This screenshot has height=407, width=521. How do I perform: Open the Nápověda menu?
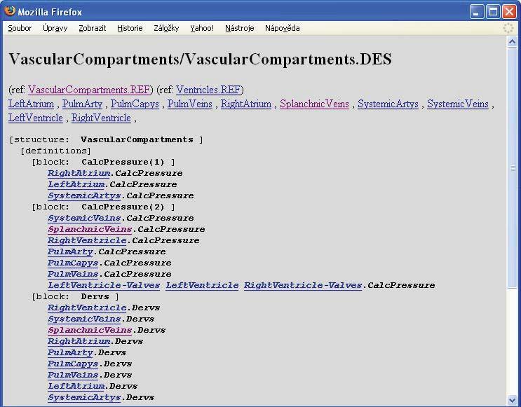[x=283, y=28]
